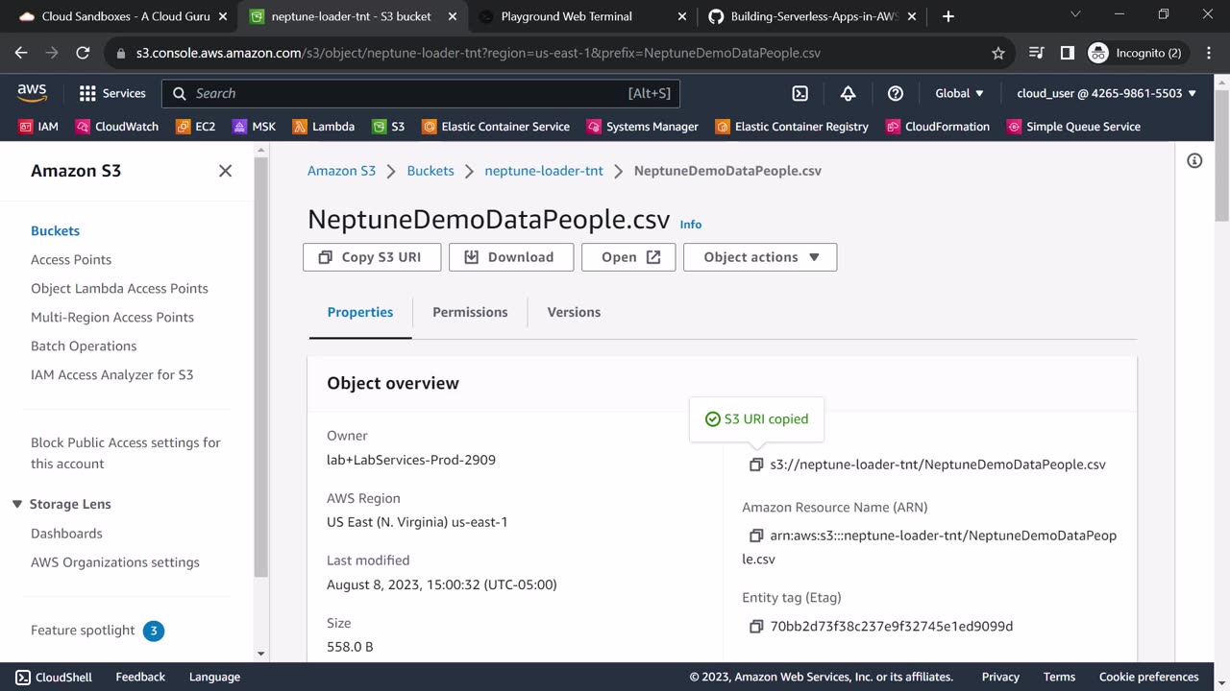Viewport: 1230px width, 691px height.
Task: Go to neptune-loader-tnt breadcrumb link
Action: (x=544, y=171)
